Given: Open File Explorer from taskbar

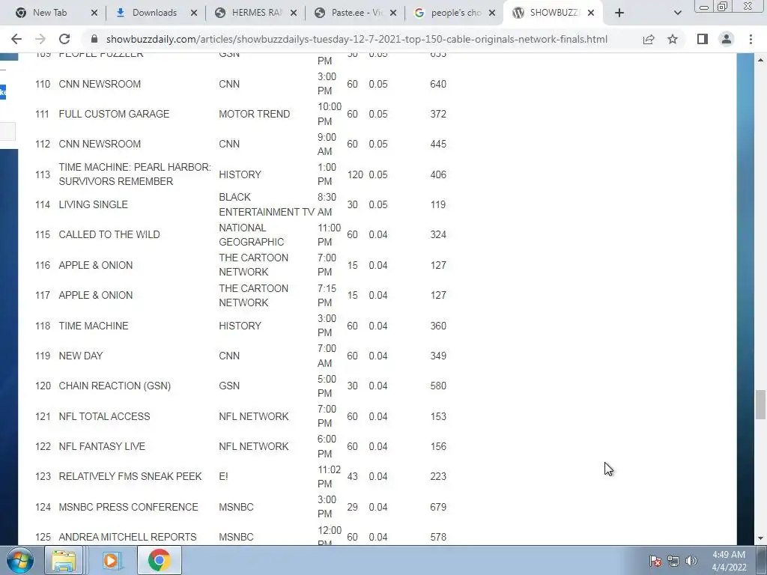Looking at the screenshot, I should pyautogui.click(x=64, y=560).
